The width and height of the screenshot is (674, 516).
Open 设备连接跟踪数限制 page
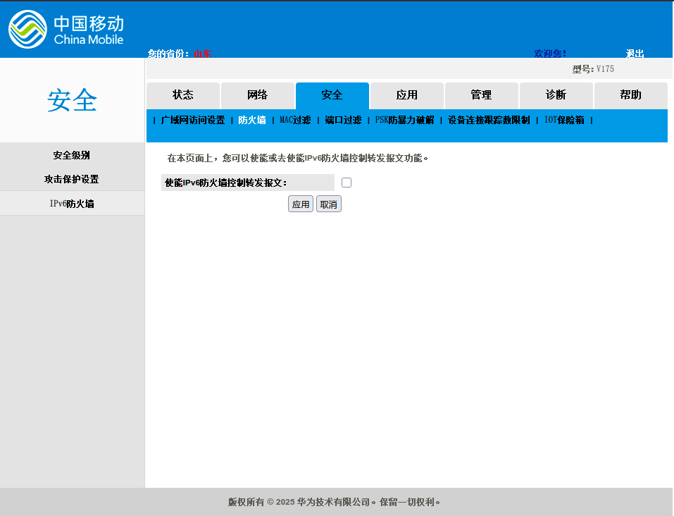[x=489, y=121]
